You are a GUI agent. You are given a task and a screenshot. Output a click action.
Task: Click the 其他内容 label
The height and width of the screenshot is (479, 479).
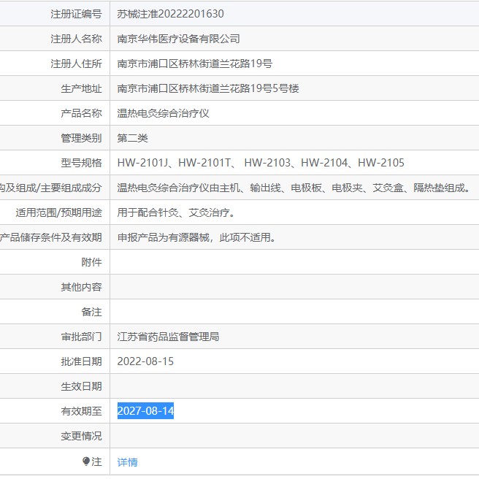(81, 287)
